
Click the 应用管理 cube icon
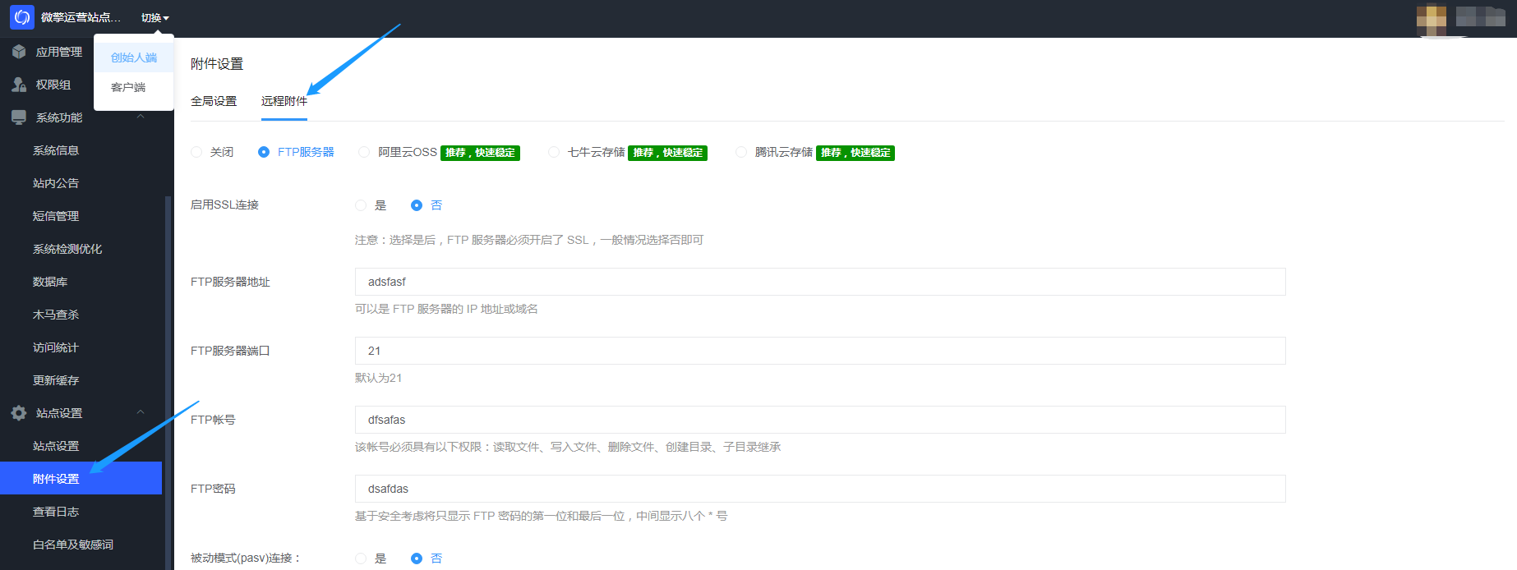tap(19, 52)
